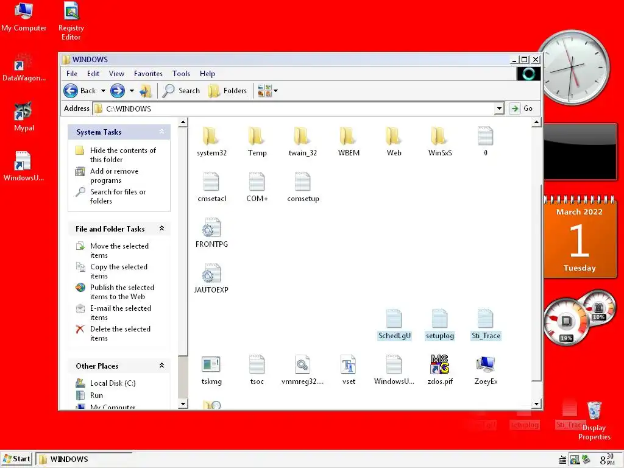Select the FRONTPG configuration file
This screenshot has width=624, height=468.
pos(211,233)
